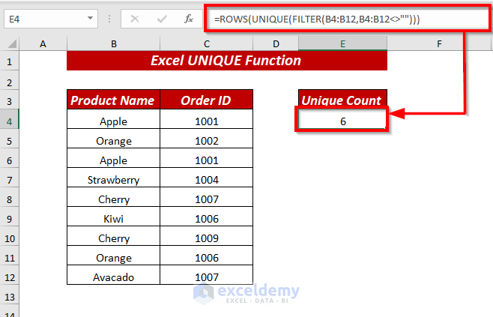Select column E header
The width and height of the screenshot is (493, 317).
pos(342,43)
